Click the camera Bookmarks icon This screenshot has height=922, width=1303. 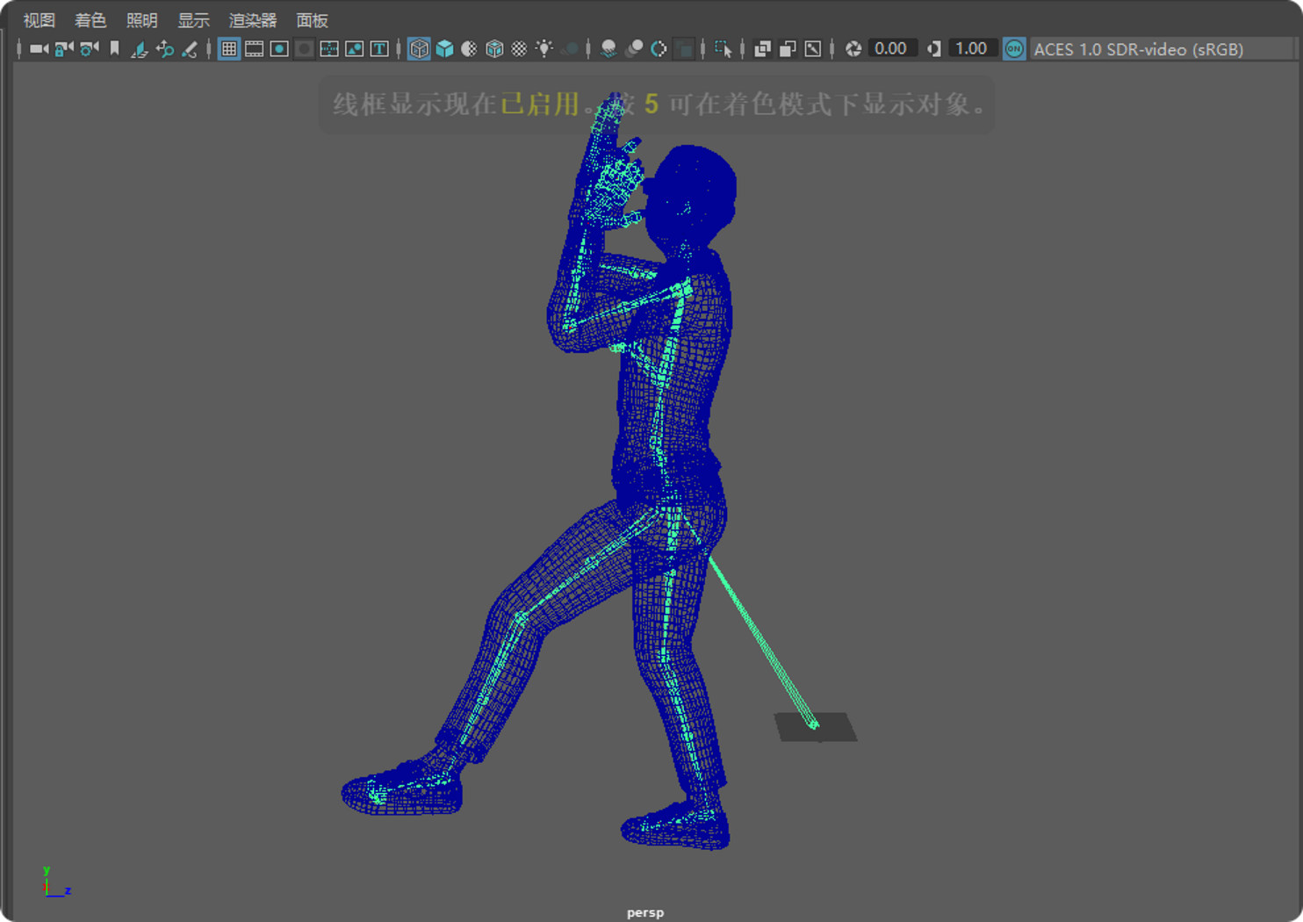pyautogui.click(x=114, y=49)
